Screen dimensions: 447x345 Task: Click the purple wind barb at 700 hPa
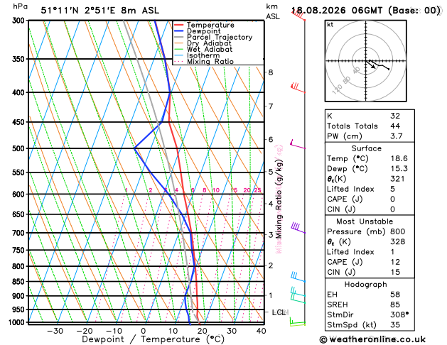tap(298, 228)
